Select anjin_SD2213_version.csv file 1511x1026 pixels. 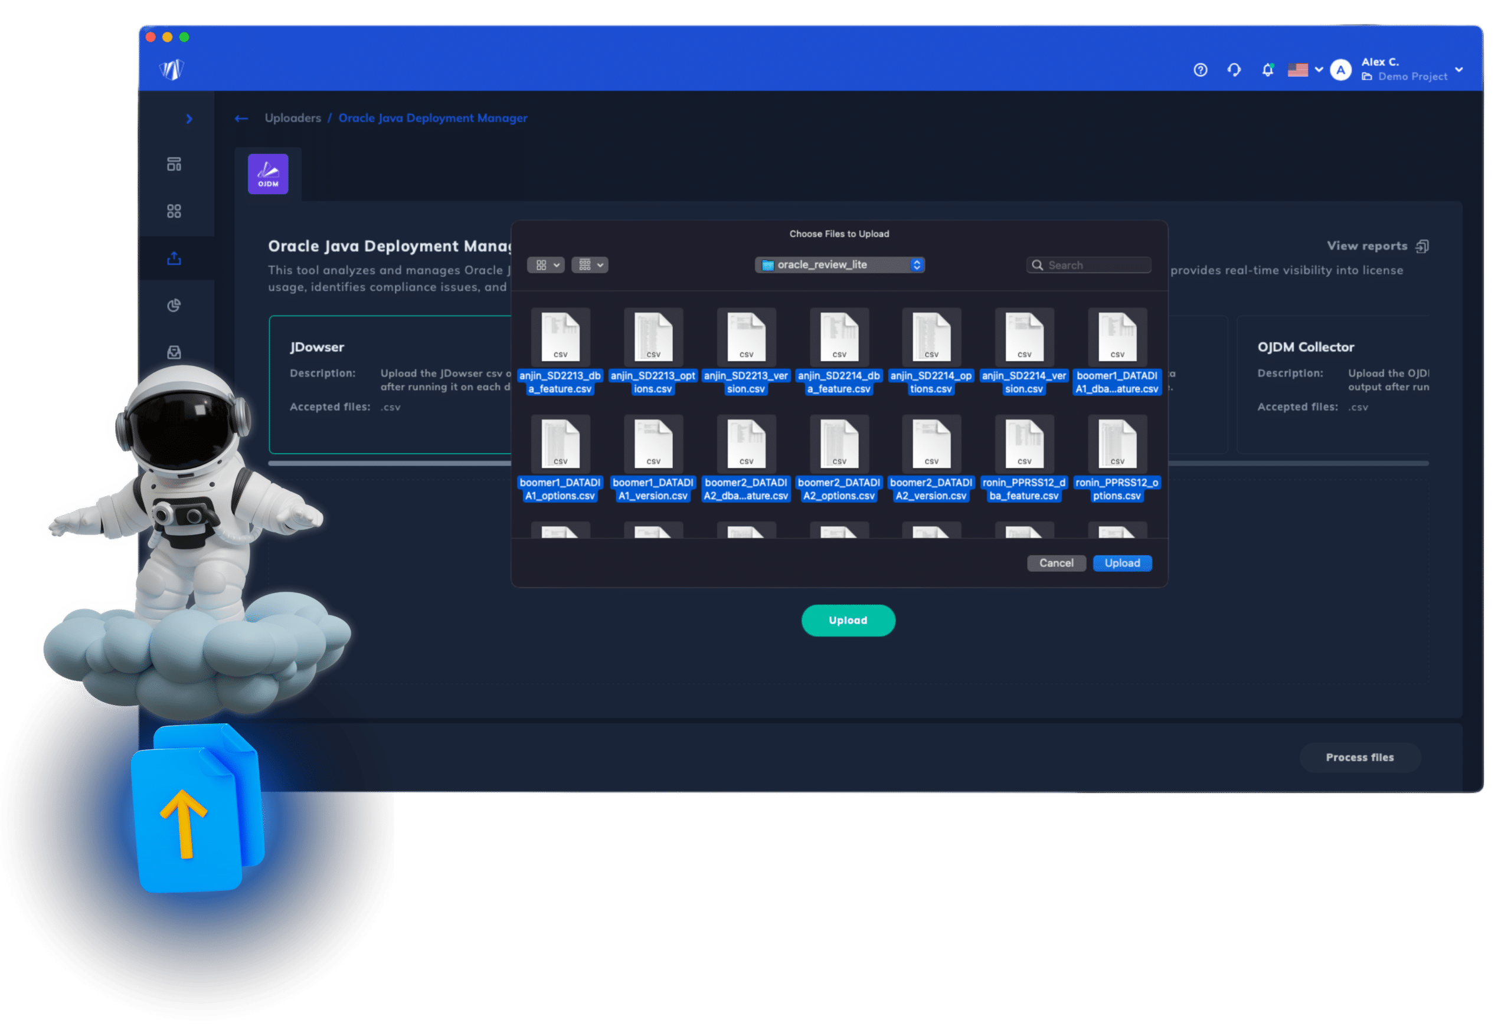(x=745, y=352)
